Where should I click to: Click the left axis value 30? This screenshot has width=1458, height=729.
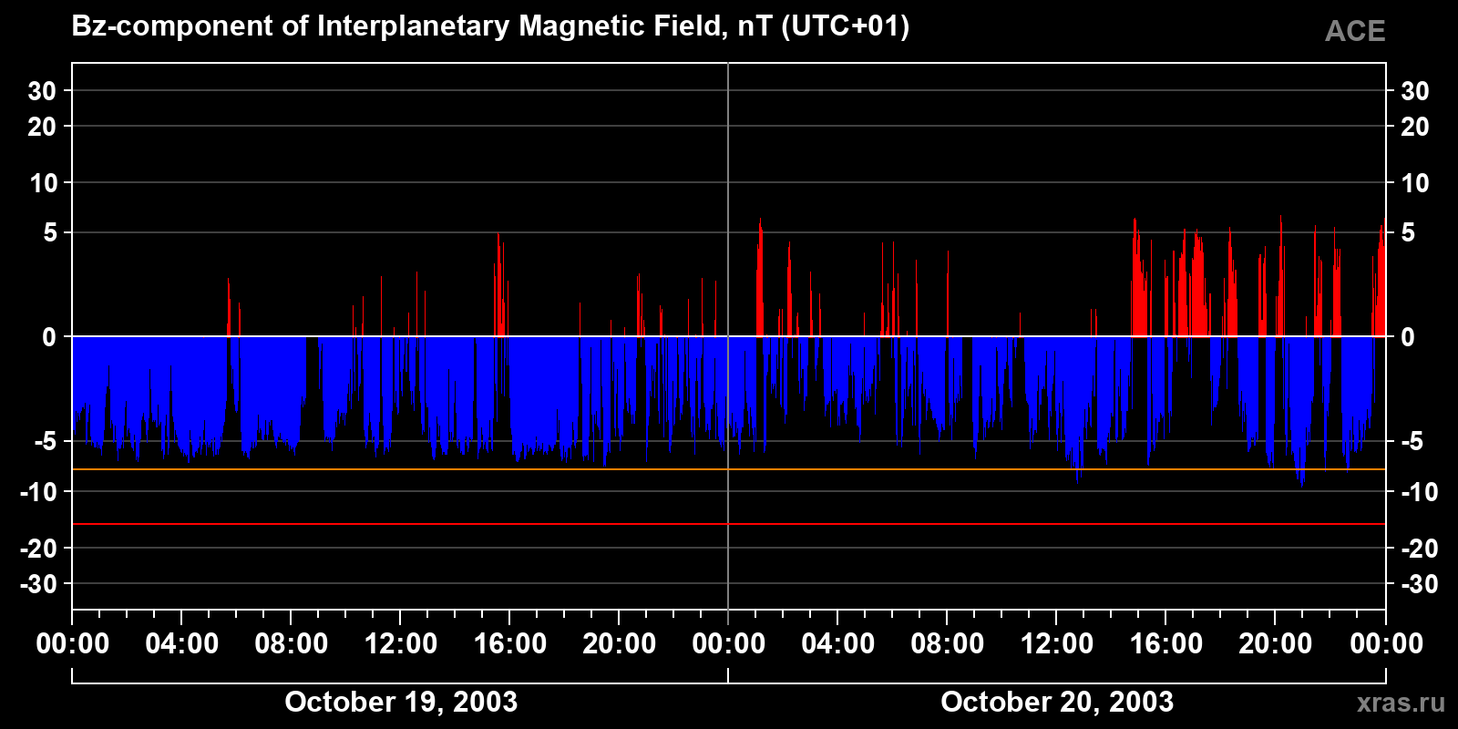coord(43,91)
